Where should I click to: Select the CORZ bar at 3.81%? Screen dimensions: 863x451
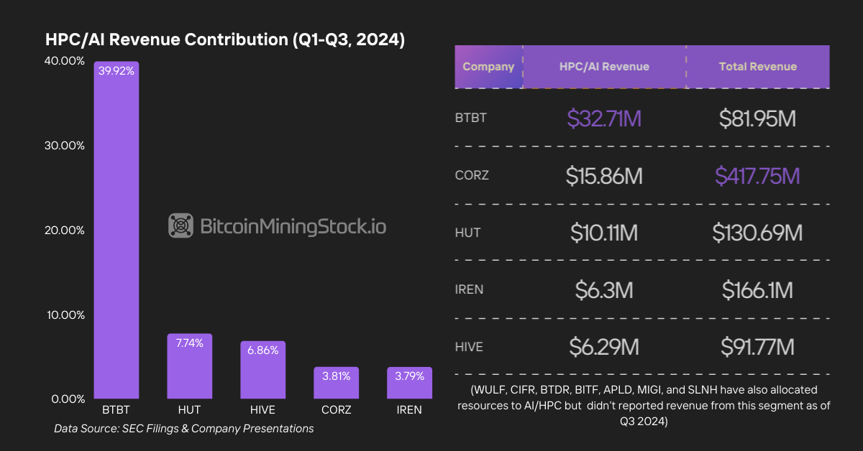pyautogui.click(x=336, y=383)
